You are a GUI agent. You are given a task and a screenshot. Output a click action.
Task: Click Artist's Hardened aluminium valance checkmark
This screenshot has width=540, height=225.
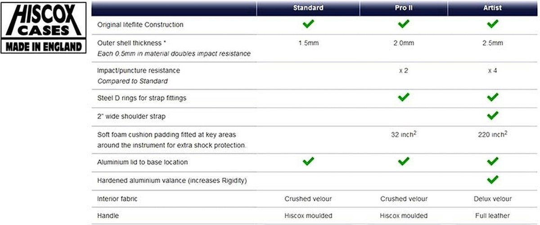(493, 180)
